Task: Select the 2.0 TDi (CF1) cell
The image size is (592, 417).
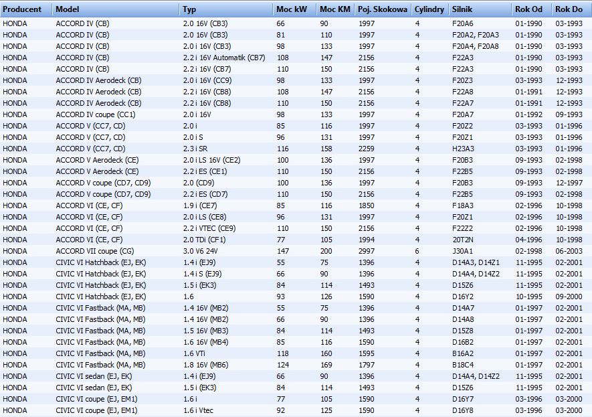Action: click(204, 240)
